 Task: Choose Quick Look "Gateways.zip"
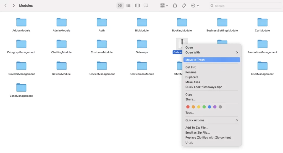coord(212,87)
